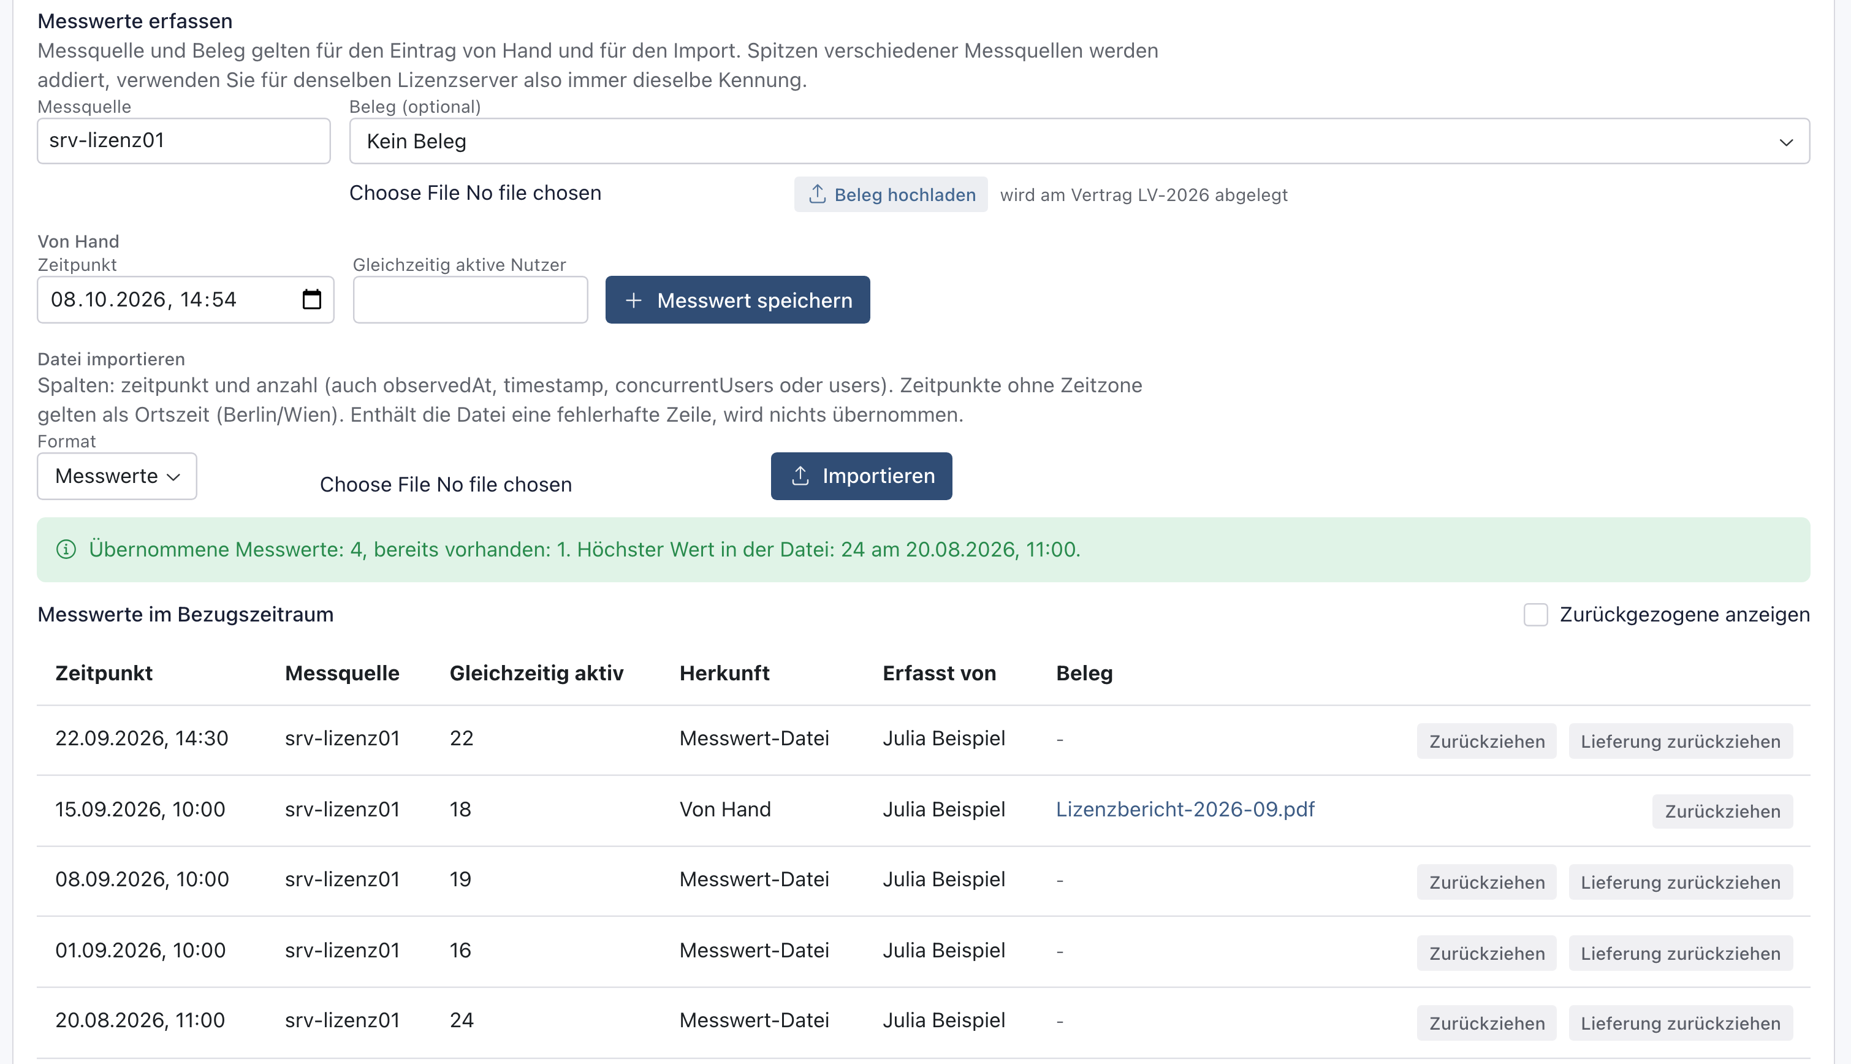Click 'Zurückziehen' in the 08.09.2026 row
1851x1064 pixels.
tap(1486, 882)
